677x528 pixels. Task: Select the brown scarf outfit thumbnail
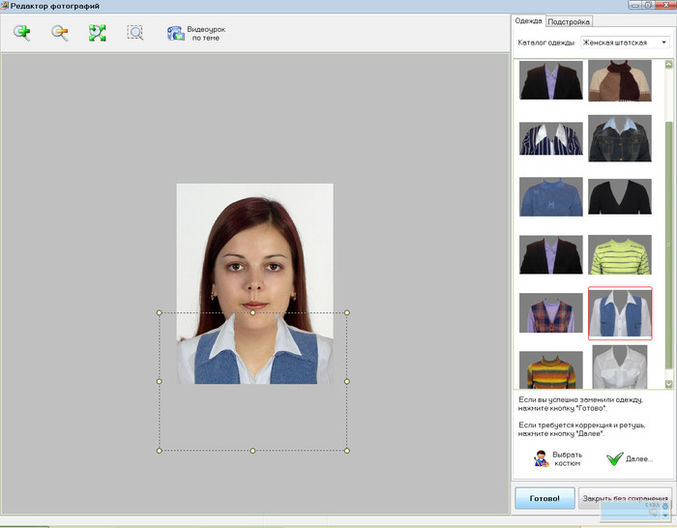click(x=620, y=80)
